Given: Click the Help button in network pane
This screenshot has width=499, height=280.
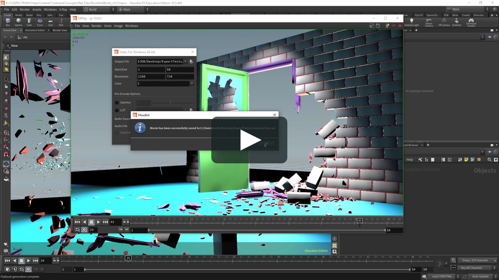Looking at the screenshot, I should point(410,159).
